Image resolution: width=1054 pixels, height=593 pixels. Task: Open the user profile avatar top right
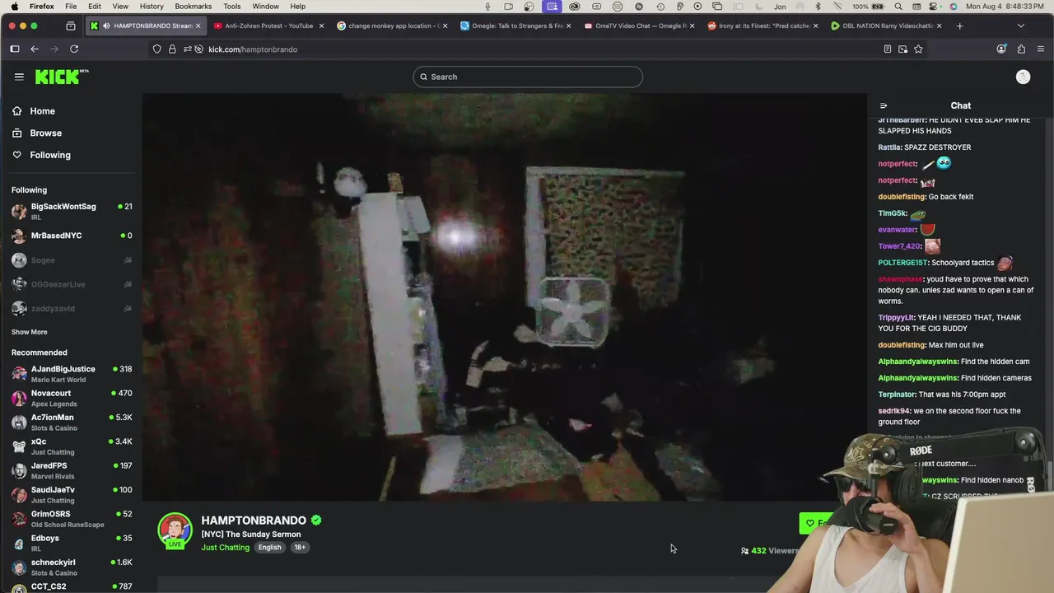point(1023,77)
